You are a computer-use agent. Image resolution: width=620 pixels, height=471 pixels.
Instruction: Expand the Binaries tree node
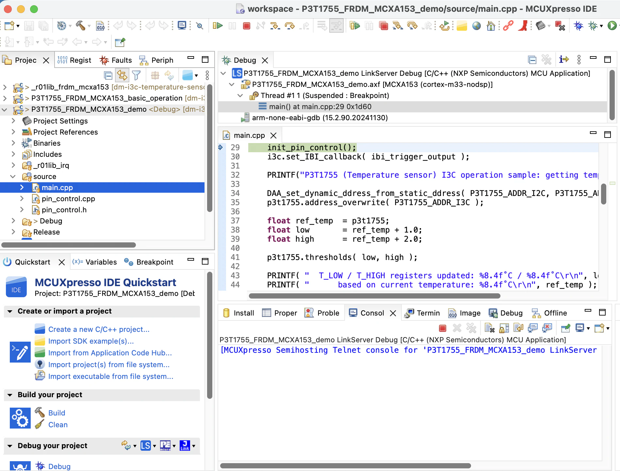pos(13,143)
